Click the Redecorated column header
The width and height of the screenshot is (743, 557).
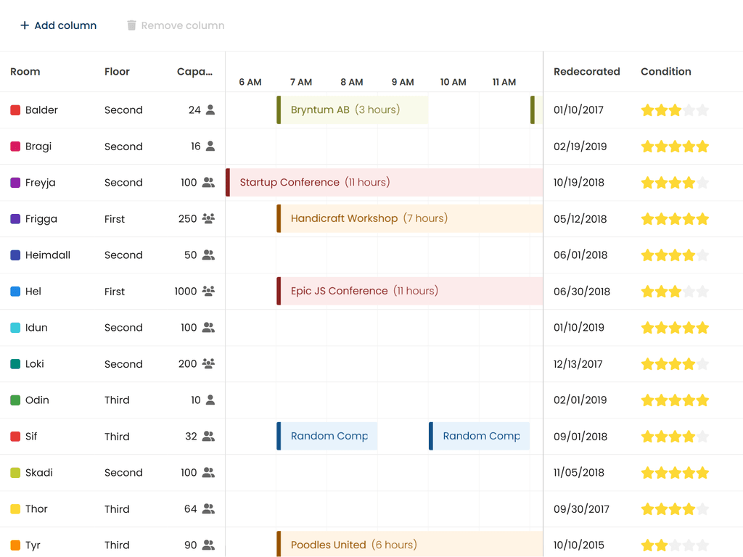586,72
